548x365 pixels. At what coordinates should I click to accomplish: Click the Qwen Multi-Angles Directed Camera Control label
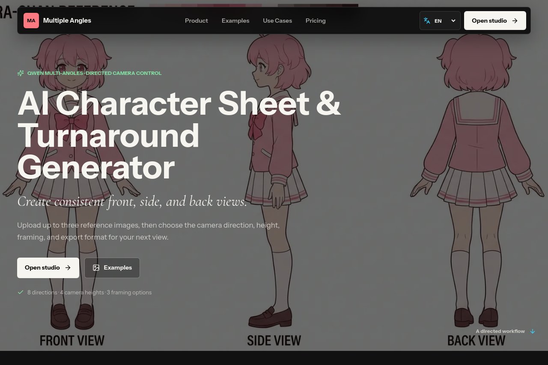tap(94, 73)
